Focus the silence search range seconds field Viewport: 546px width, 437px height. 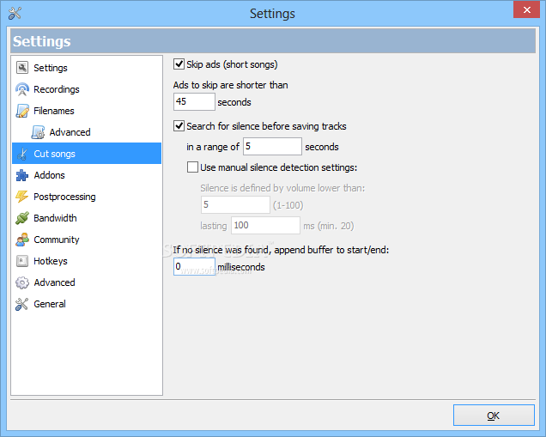click(272, 147)
